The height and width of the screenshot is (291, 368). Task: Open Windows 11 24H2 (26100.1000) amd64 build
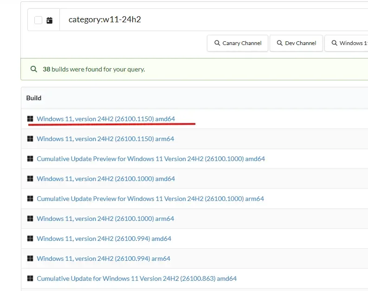tap(106, 179)
